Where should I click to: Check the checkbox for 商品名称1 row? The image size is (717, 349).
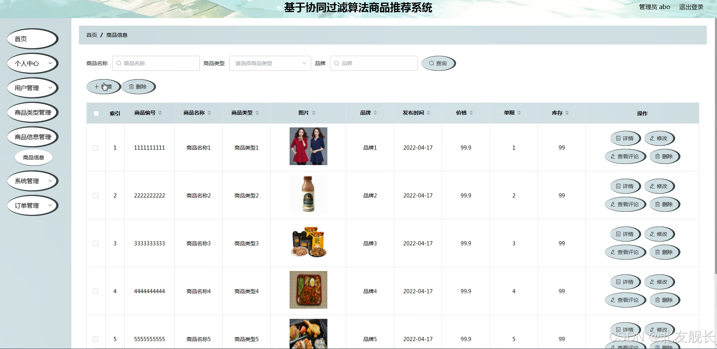tap(96, 148)
